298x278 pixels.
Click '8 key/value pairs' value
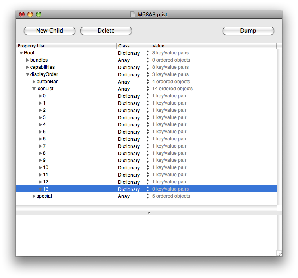click(x=170, y=67)
